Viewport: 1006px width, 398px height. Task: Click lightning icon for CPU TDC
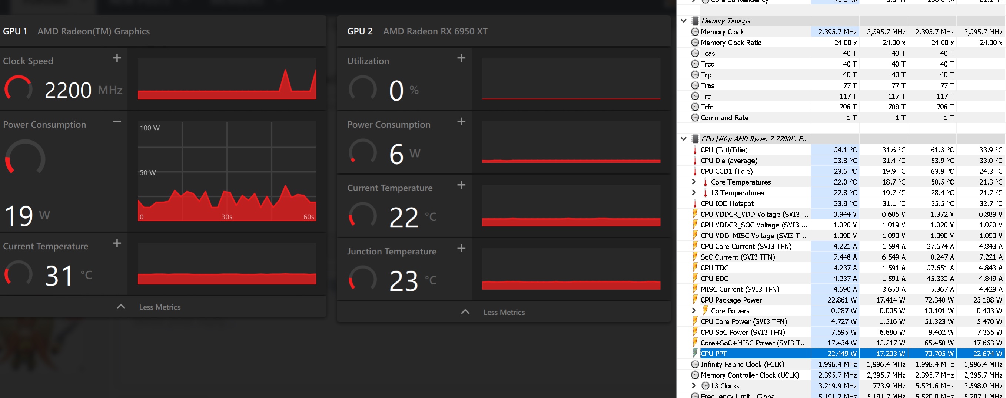tap(695, 267)
